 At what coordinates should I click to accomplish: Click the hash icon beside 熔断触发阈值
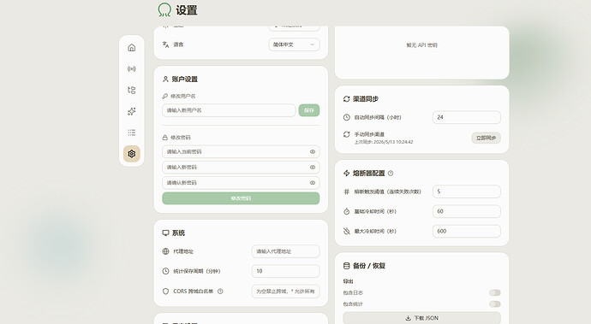click(346, 191)
